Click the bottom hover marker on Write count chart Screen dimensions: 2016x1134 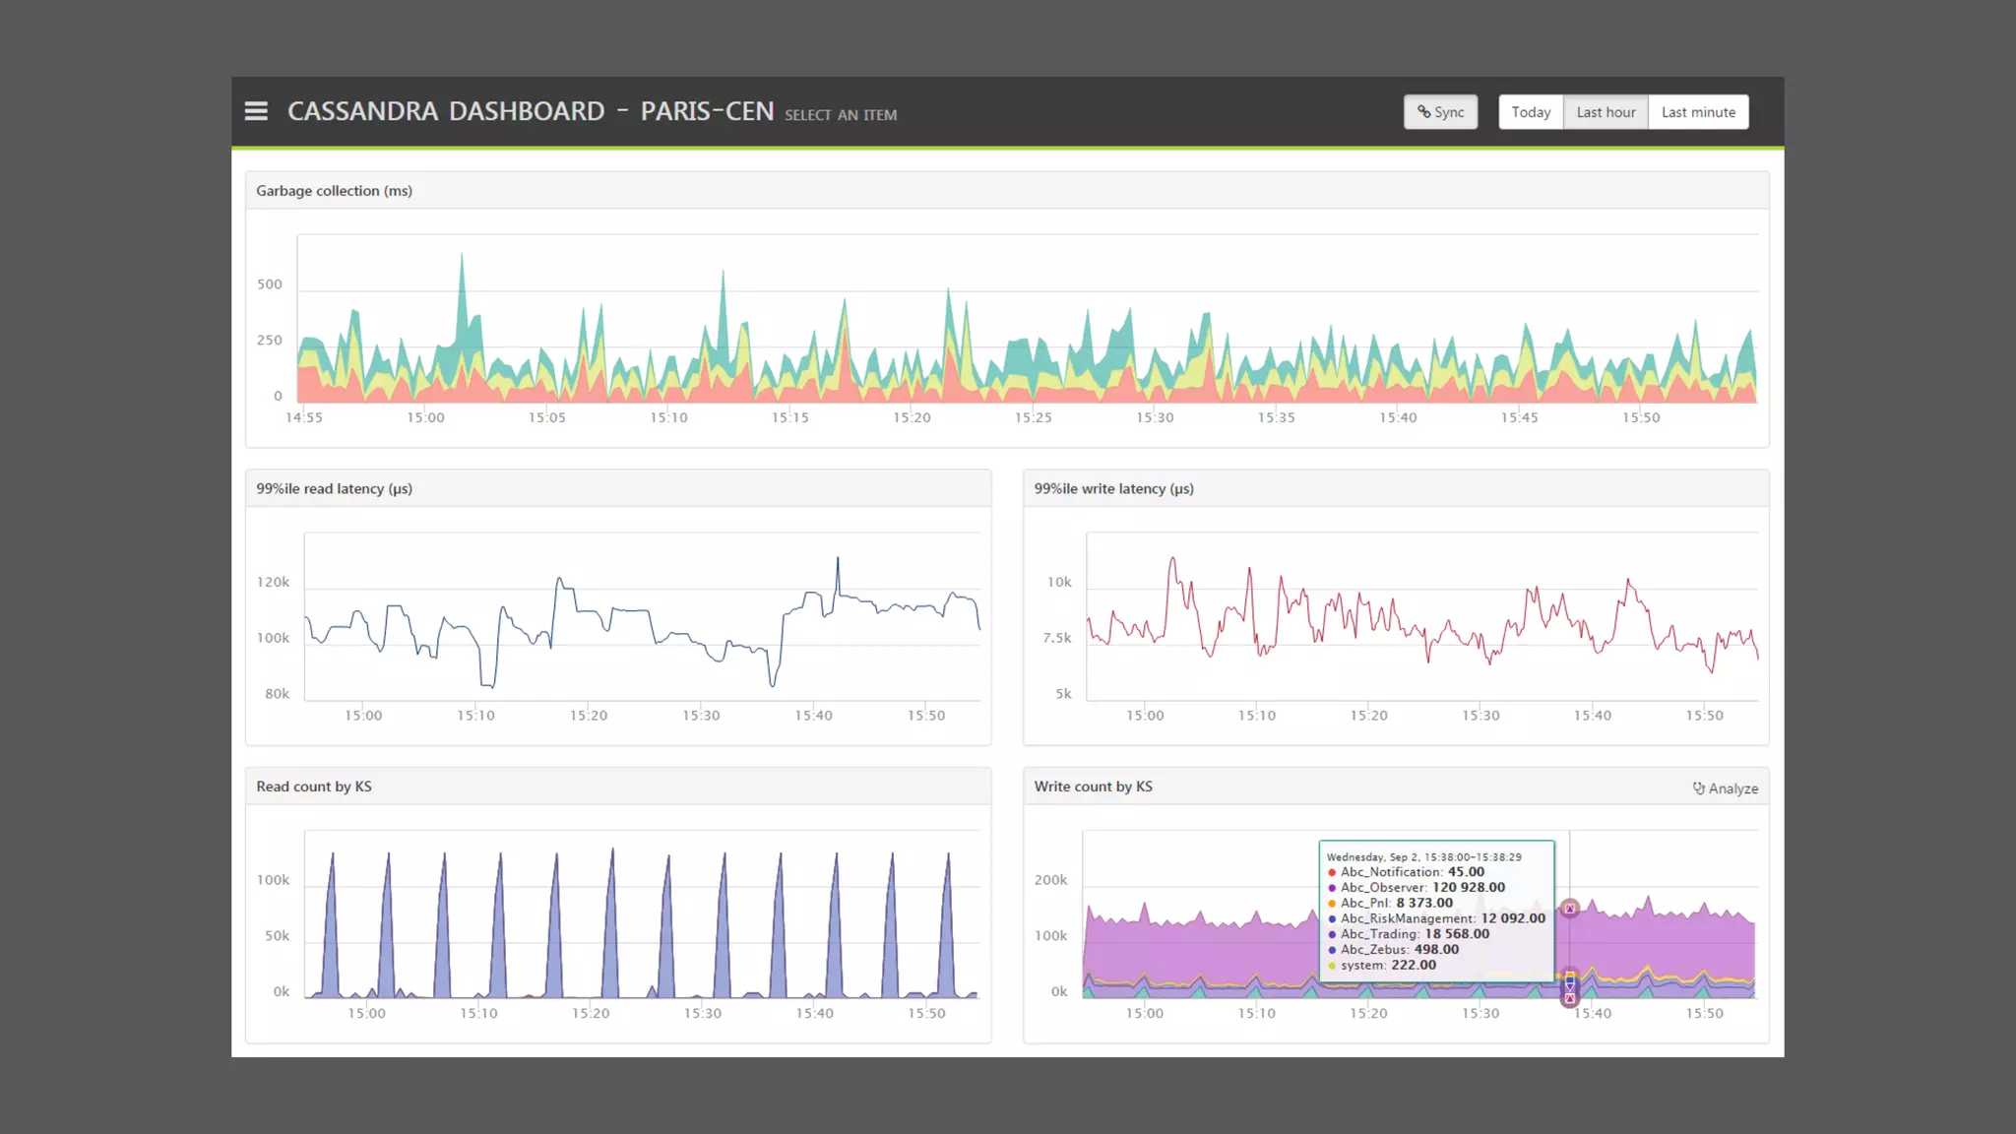(1570, 998)
